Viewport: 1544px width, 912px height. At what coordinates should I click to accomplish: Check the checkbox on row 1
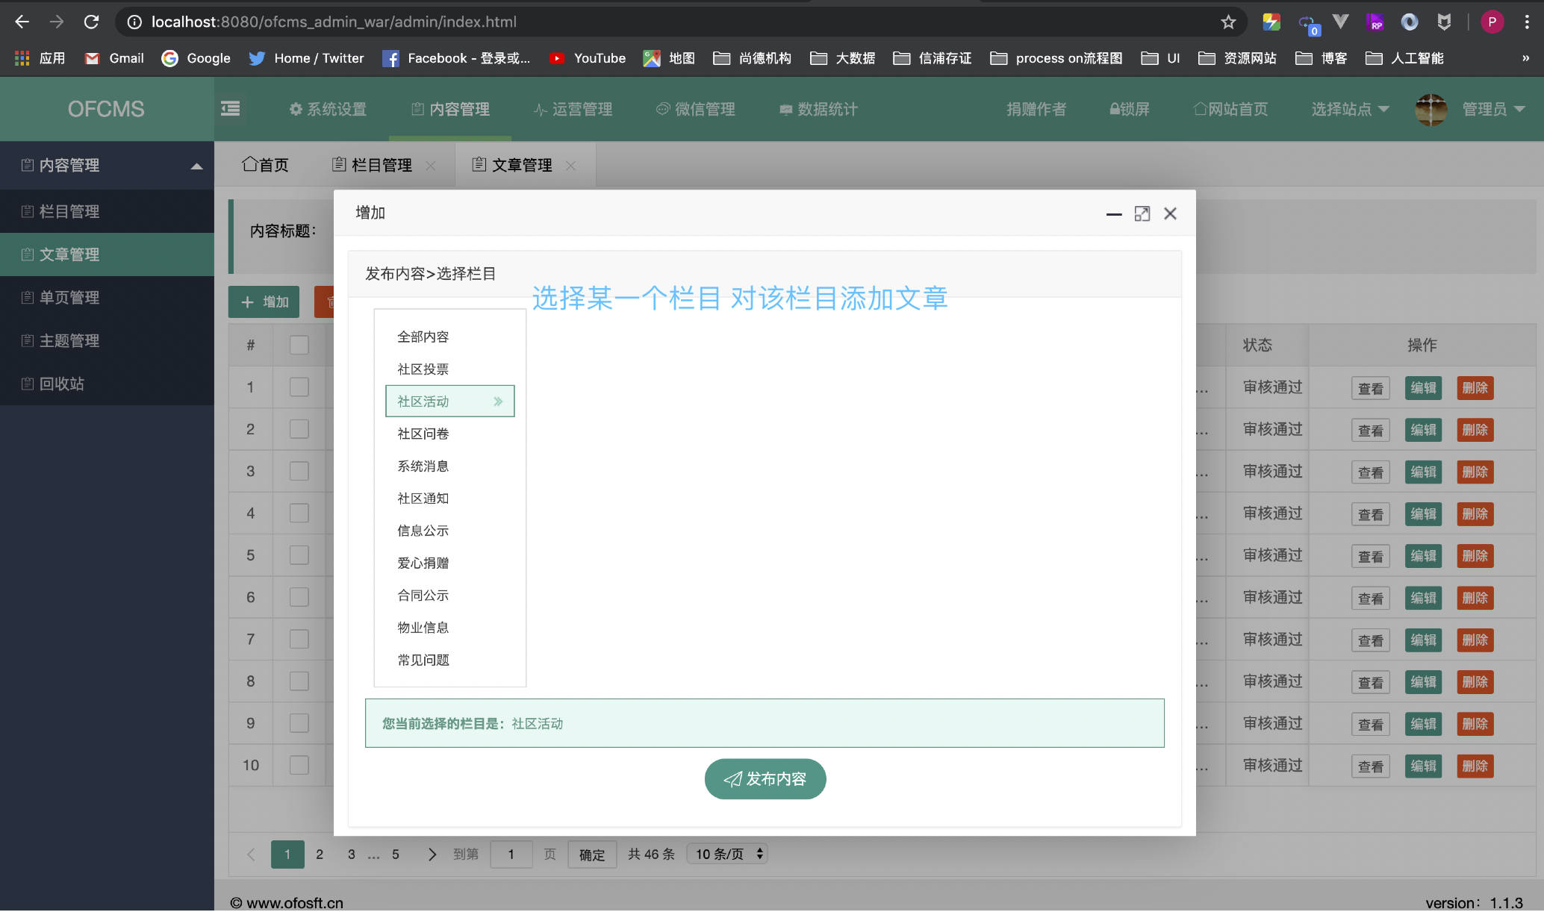tap(299, 387)
